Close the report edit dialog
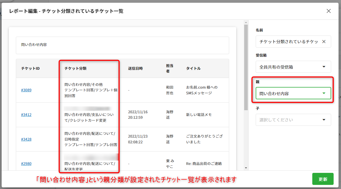 tap(329, 11)
